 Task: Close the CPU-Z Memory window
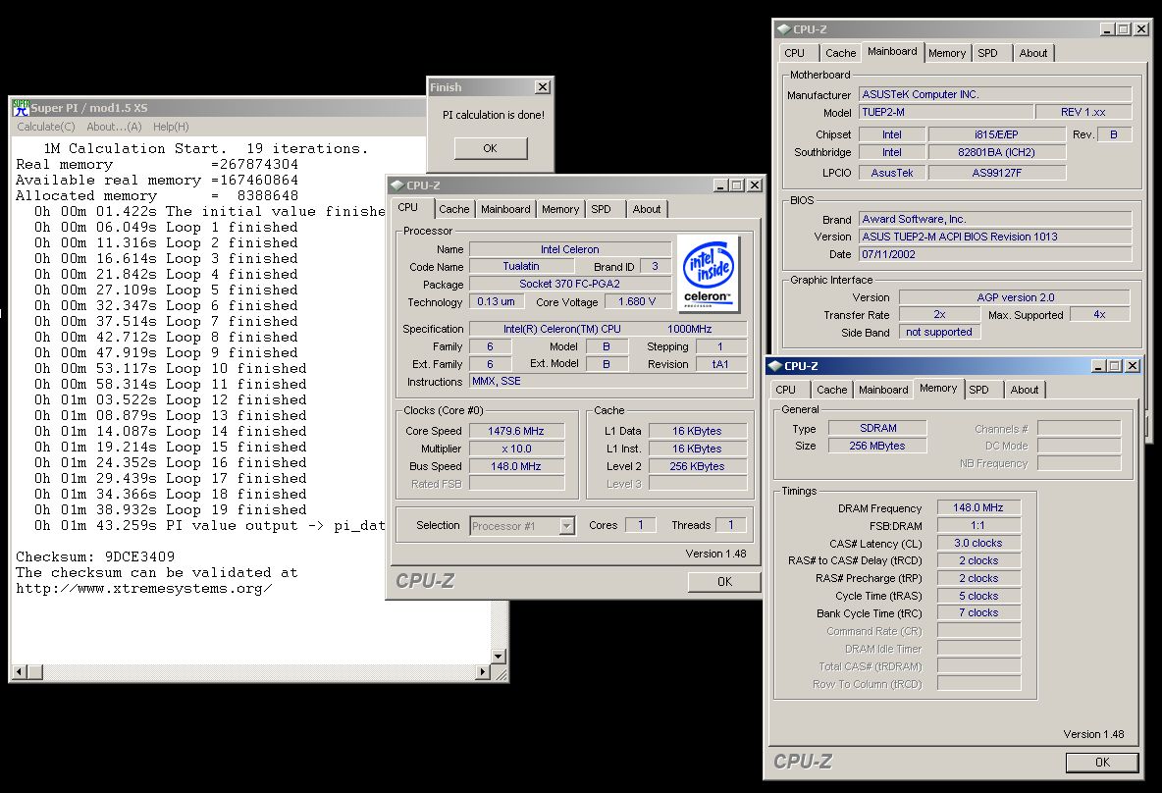(x=1132, y=366)
